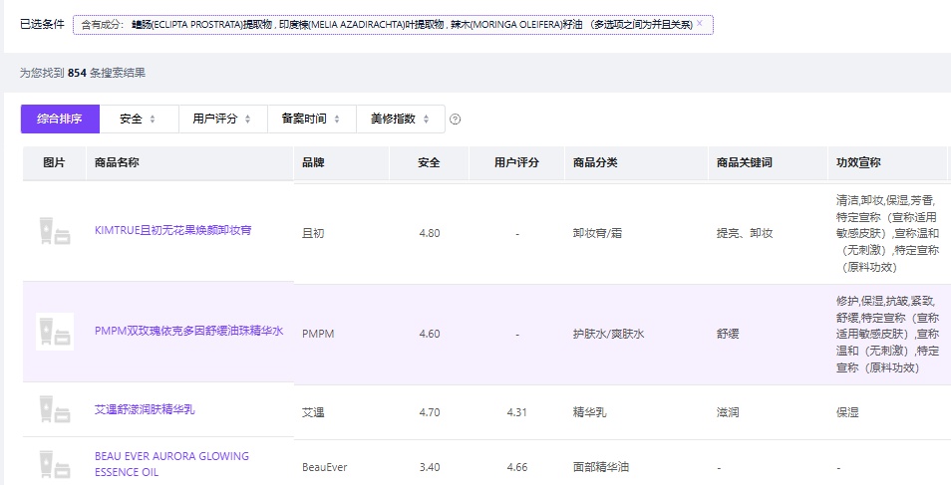The height and width of the screenshot is (485, 951).
Task: Open KIMTRUE且初无花果焕颜卸妆膏 product link
Action: click(x=172, y=230)
